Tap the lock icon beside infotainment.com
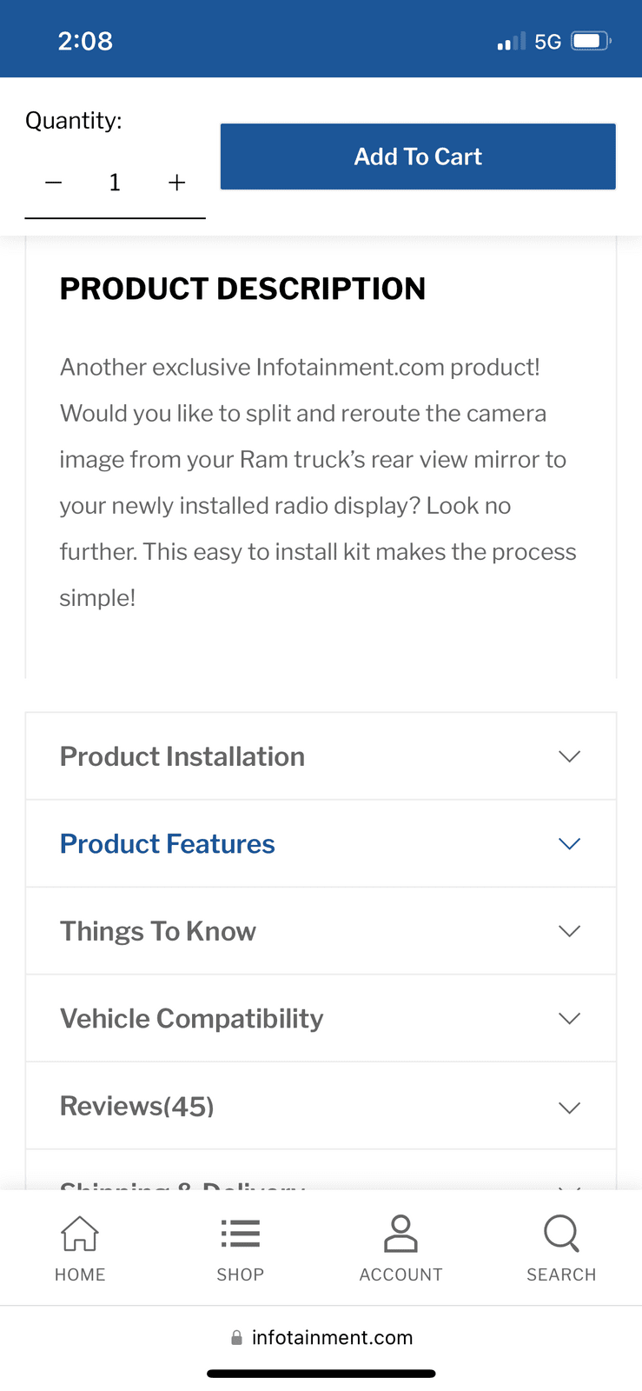The image size is (642, 1391). 236,1338
